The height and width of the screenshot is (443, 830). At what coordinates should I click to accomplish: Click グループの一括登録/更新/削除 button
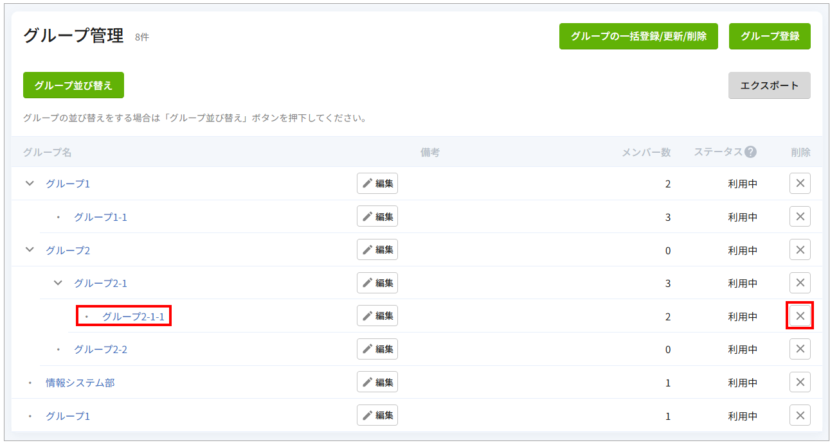pyautogui.click(x=638, y=37)
